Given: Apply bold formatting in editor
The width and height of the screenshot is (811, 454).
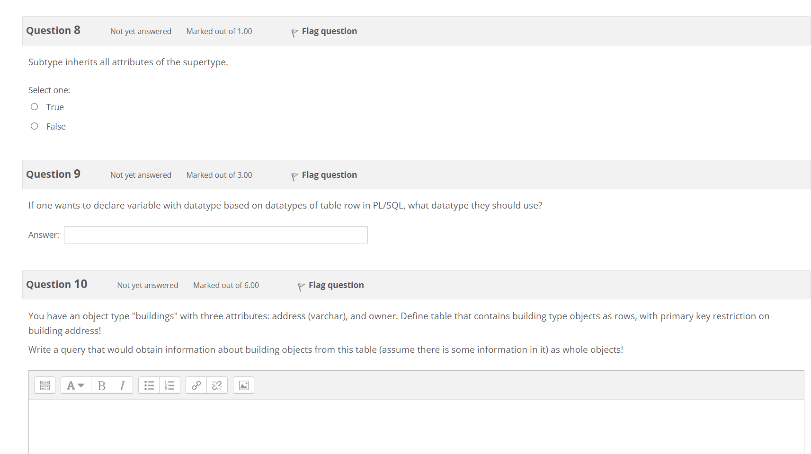Looking at the screenshot, I should [101, 385].
